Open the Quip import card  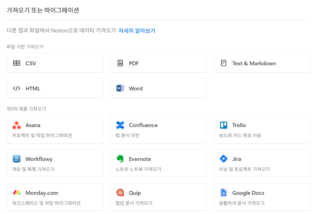click(158, 197)
